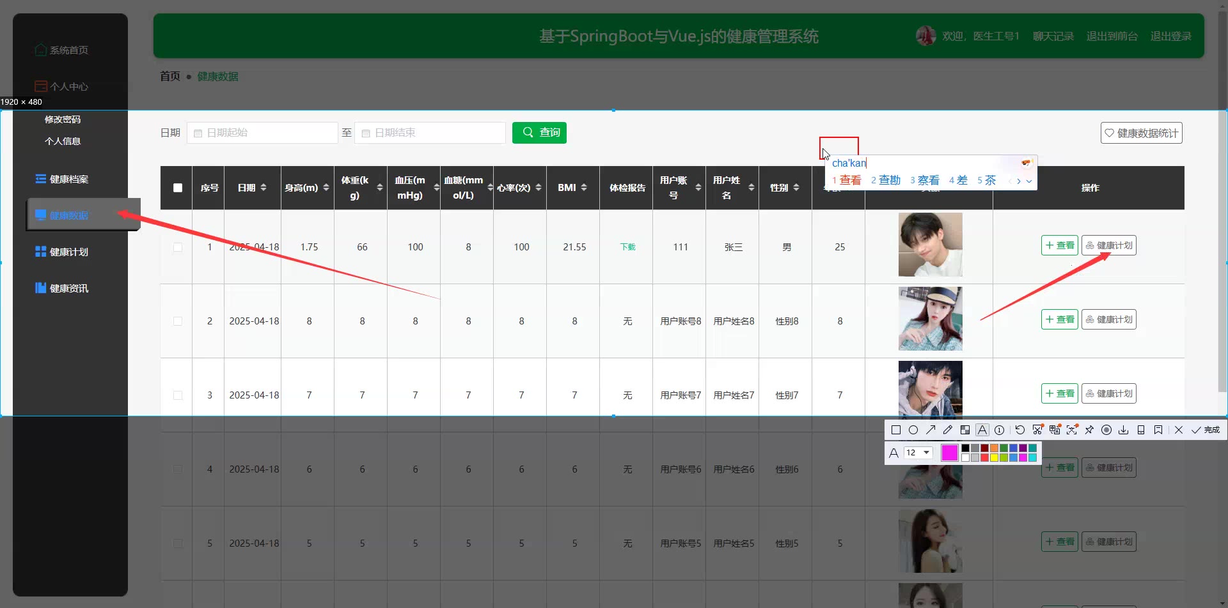Screen dimensions: 1228x608
Task: Click 查看 for the 张三 row
Action: (1060, 245)
